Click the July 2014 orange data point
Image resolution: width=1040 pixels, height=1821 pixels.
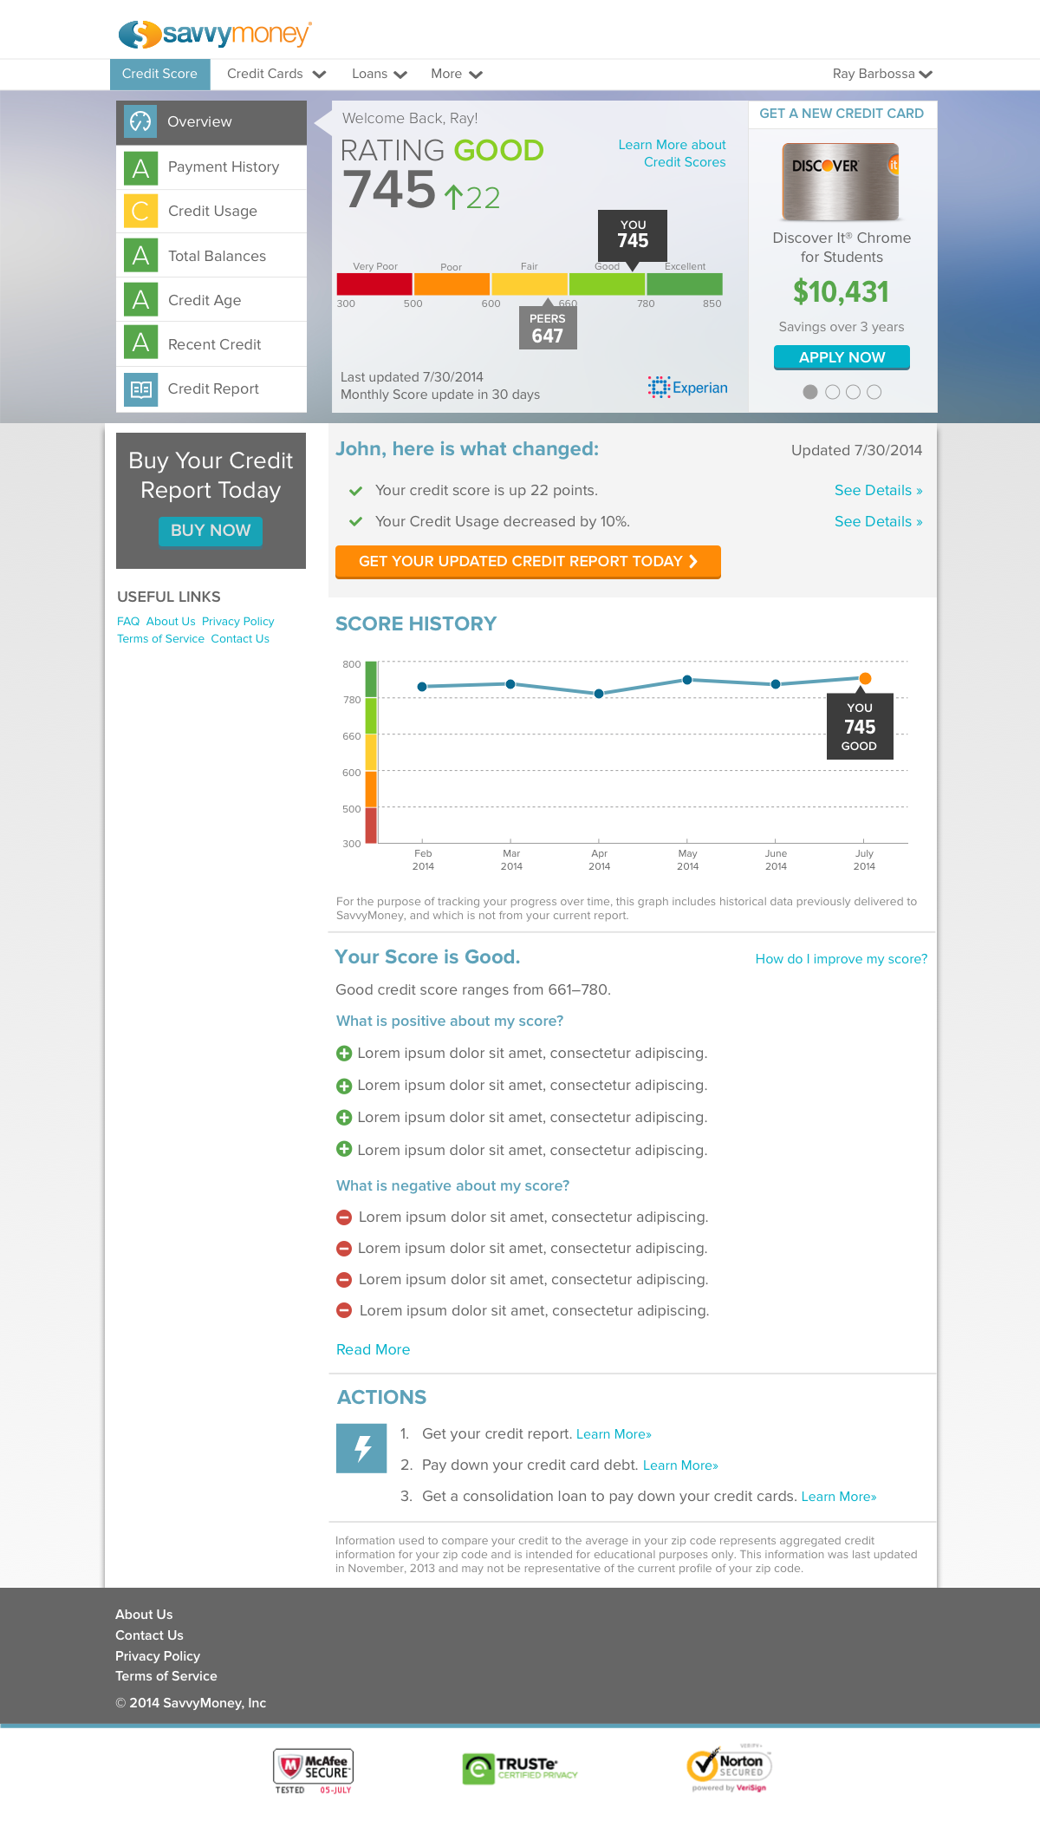pos(865,678)
